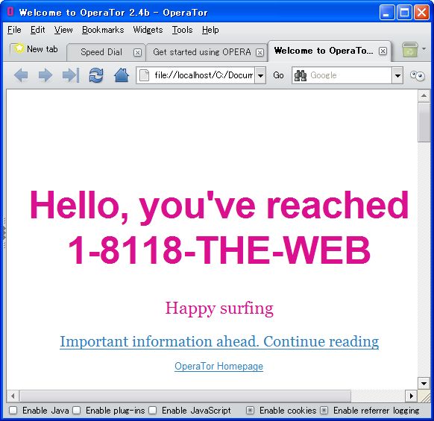Expand the address bar history dropdown
Image resolution: width=434 pixels, height=421 pixels.
260,75
